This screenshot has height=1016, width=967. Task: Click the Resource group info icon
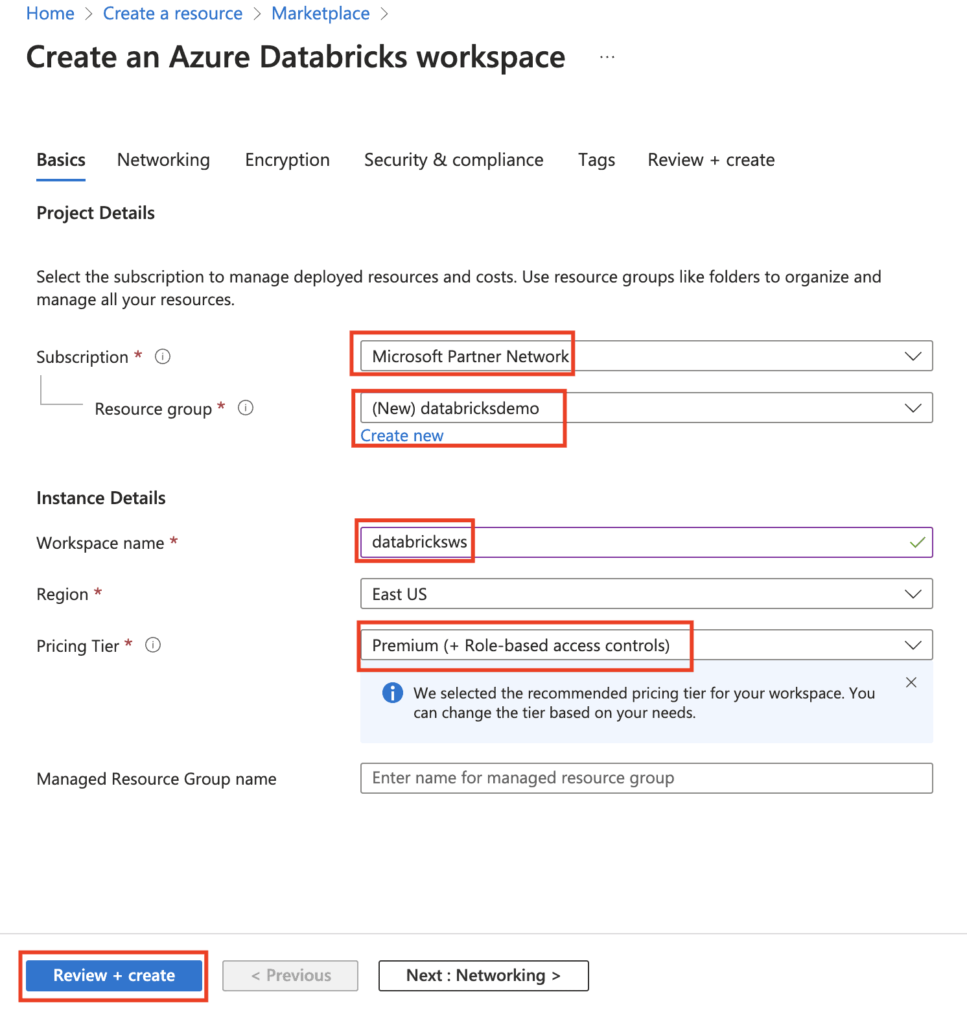pyautogui.click(x=246, y=408)
